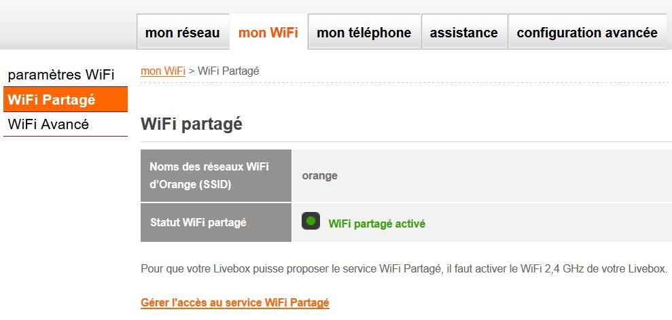Click the Livebox 2,4 GHz requirement sentence
This screenshot has height=320, width=672.
[x=404, y=269]
